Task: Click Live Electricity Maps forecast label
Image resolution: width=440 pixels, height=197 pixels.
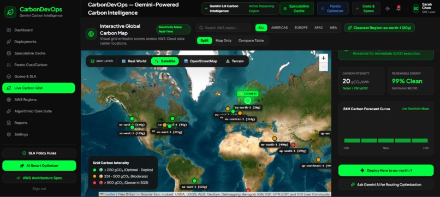Action: [415, 109]
